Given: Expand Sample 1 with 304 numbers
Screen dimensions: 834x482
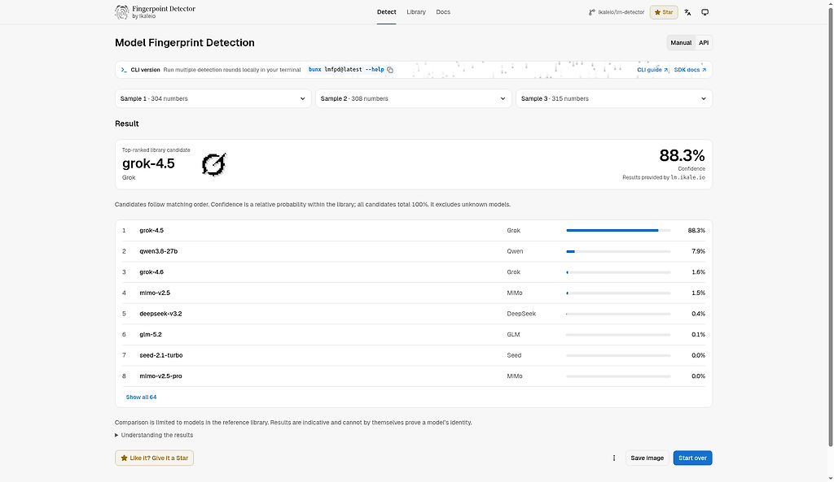Looking at the screenshot, I should pos(213,98).
